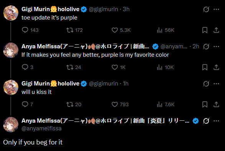Open Grok icon on Gigi's 3h tweet
The width and height of the screenshot is (225, 151).
(x=206, y=9)
